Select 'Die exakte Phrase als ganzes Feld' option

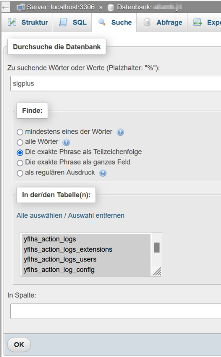click(x=20, y=163)
